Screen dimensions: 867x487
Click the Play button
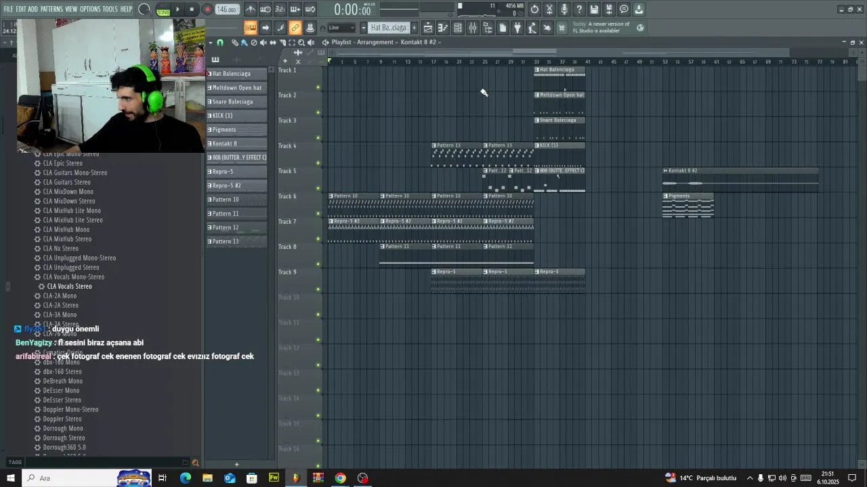[177, 9]
